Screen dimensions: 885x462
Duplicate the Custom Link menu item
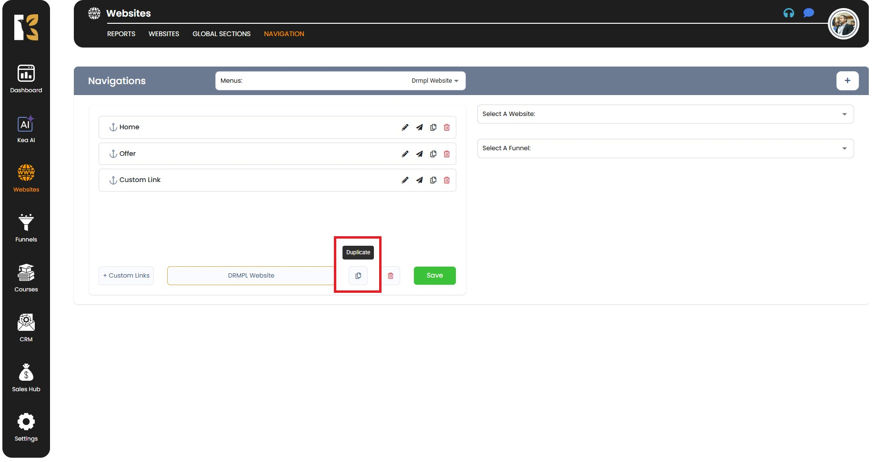coord(433,180)
